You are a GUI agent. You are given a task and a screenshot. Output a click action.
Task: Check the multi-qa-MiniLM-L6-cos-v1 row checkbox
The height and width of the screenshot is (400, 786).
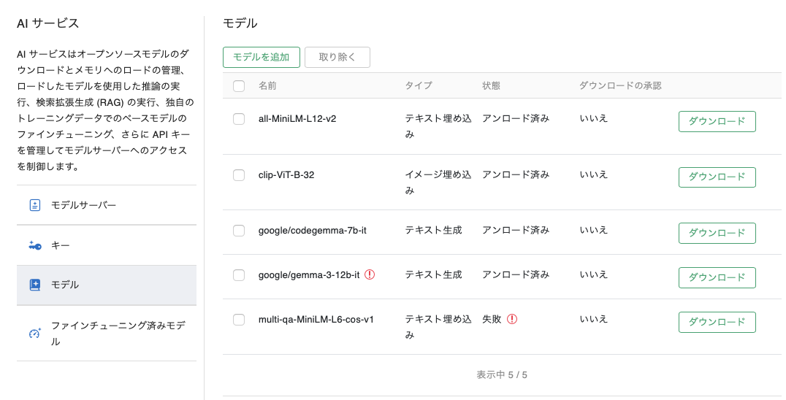coord(239,320)
